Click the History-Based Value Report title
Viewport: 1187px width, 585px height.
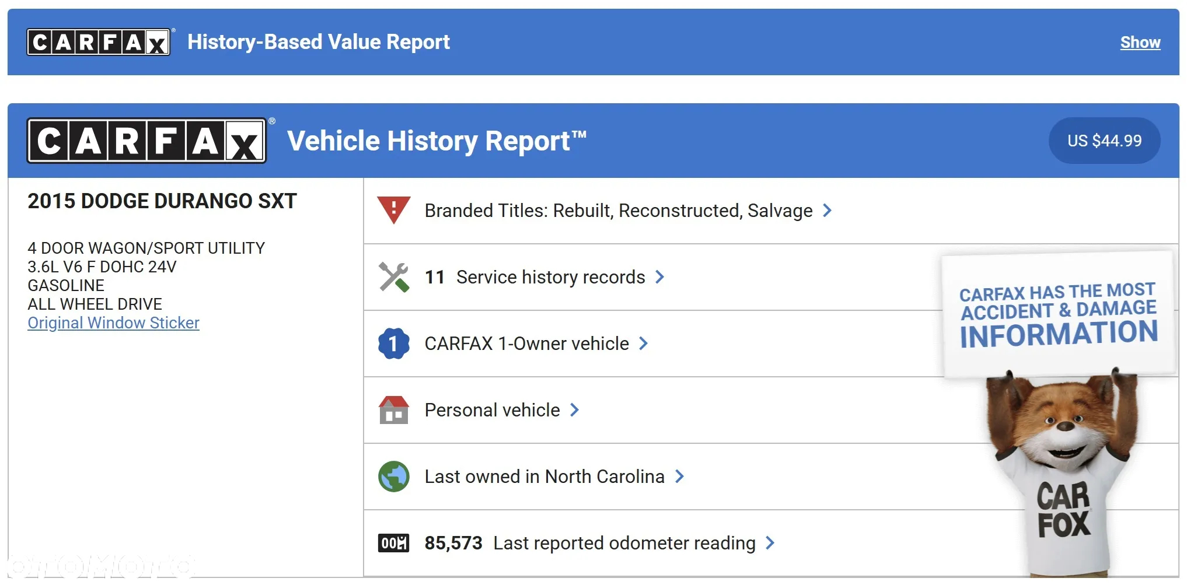point(319,42)
